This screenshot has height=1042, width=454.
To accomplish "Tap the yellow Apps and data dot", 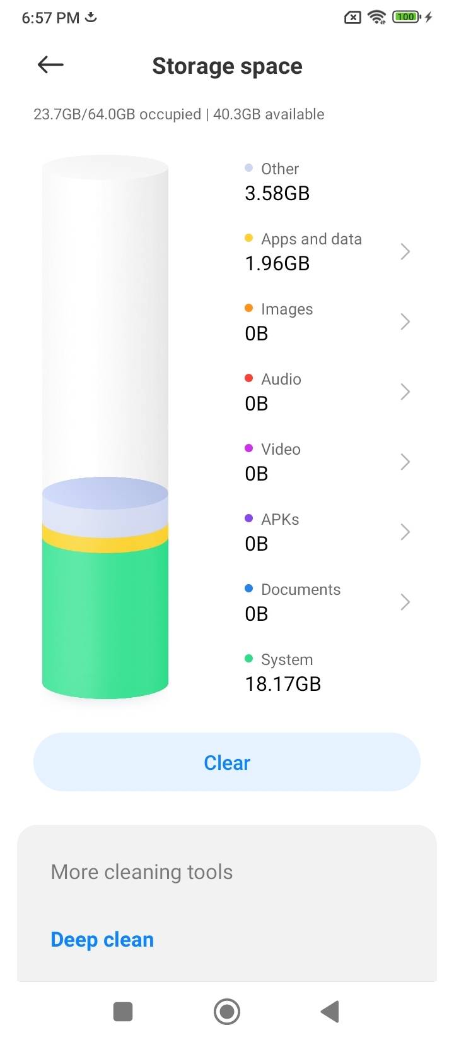I will click(x=248, y=238).
